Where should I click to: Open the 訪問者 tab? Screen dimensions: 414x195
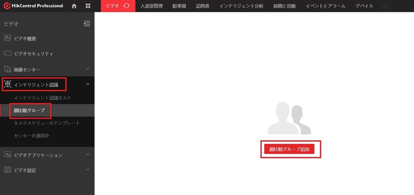[x=203, y=6]
